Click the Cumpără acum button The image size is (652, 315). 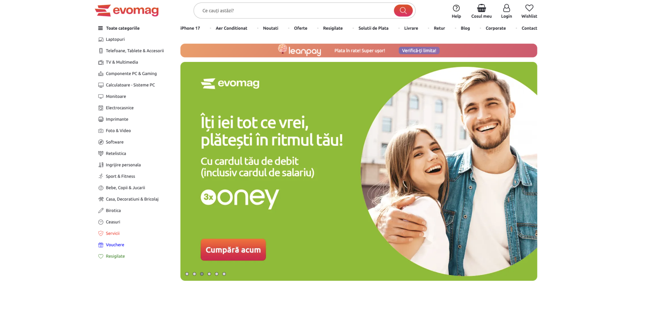click(233, 250)
